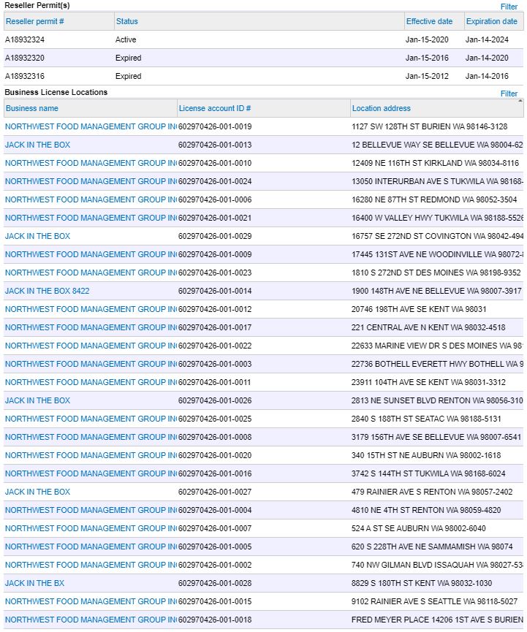The height and width of the screenshot is (632, 527).
Task: Open JACK IN THE BOX 8422 link
Action: [x=47, y=291]
